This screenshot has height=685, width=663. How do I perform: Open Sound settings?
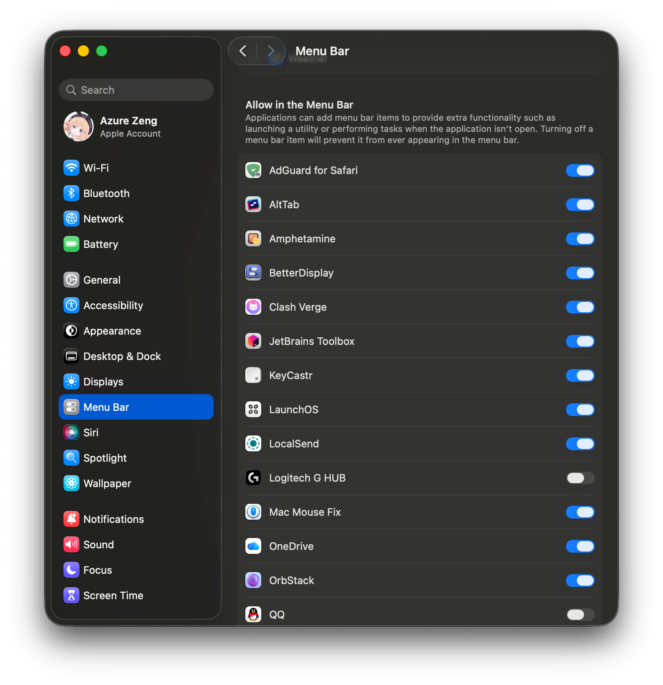click(x=136, y=545)
